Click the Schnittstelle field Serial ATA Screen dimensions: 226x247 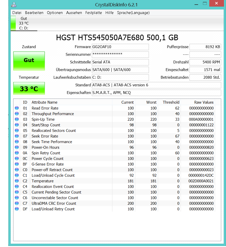coord(120,62)
